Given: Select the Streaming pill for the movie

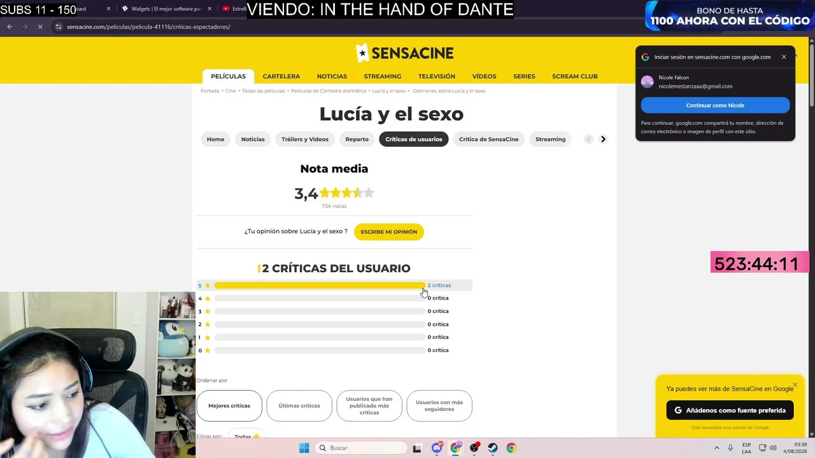Looking at the screenshot, I should (x=550, y=139).
